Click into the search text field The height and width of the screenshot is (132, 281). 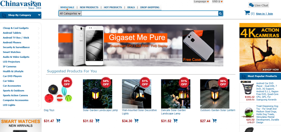point(150,13)
